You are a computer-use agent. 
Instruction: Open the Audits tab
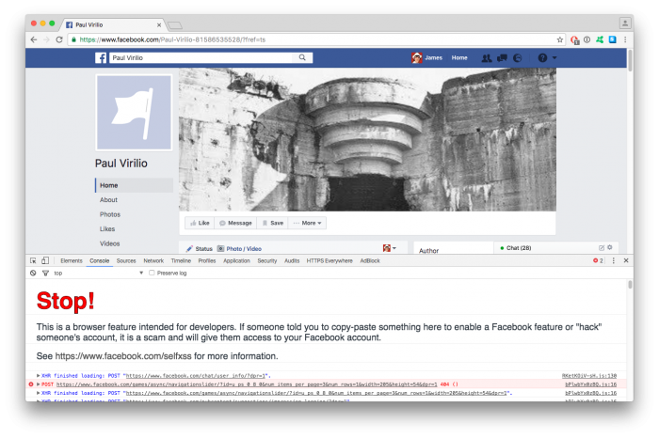click(x=292, y=260)
